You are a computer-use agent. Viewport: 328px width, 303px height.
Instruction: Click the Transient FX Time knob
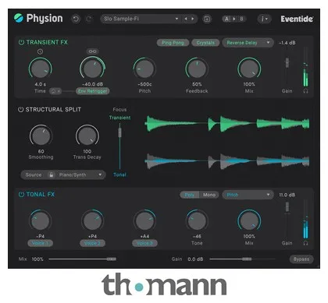(x=41, y=69)
